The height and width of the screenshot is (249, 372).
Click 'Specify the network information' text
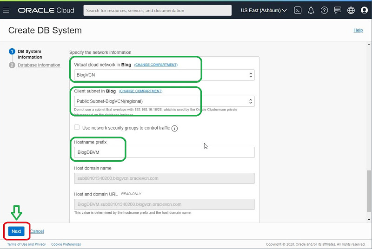100,52
